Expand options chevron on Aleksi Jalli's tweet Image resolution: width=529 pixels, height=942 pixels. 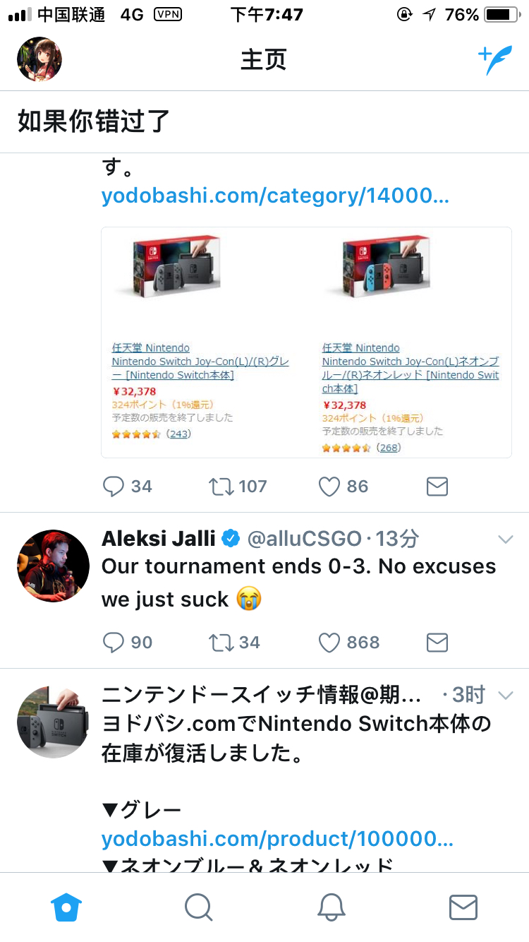pyautogui.click(x=505, y=539)
